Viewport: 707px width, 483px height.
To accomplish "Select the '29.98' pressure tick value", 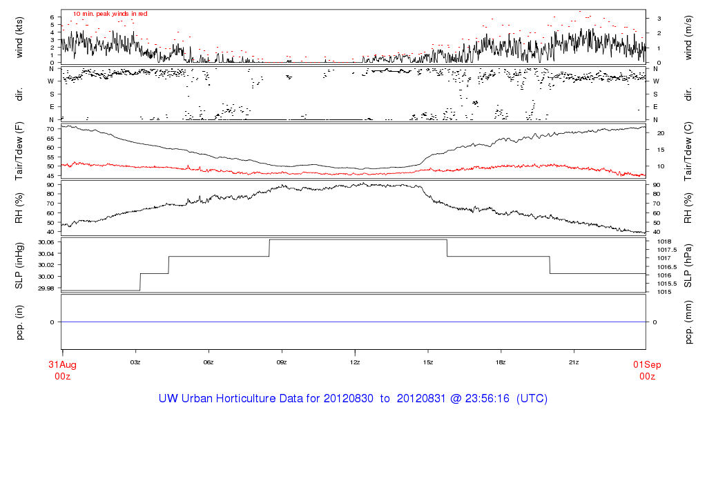I will pos(46,289).
